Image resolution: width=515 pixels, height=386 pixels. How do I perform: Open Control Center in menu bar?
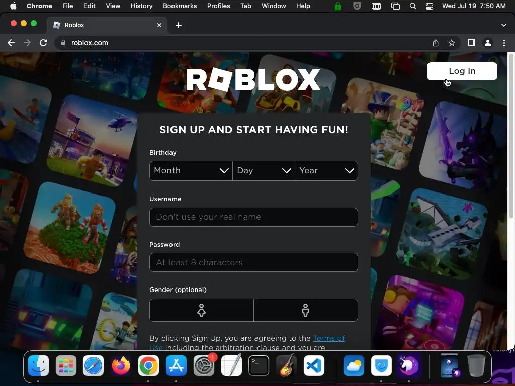[430, 6]
